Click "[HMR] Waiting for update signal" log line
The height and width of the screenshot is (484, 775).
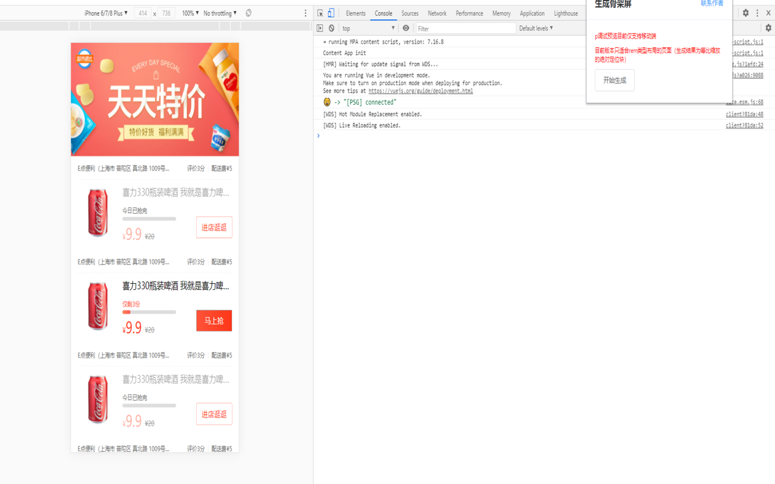(x=380, y=64)
